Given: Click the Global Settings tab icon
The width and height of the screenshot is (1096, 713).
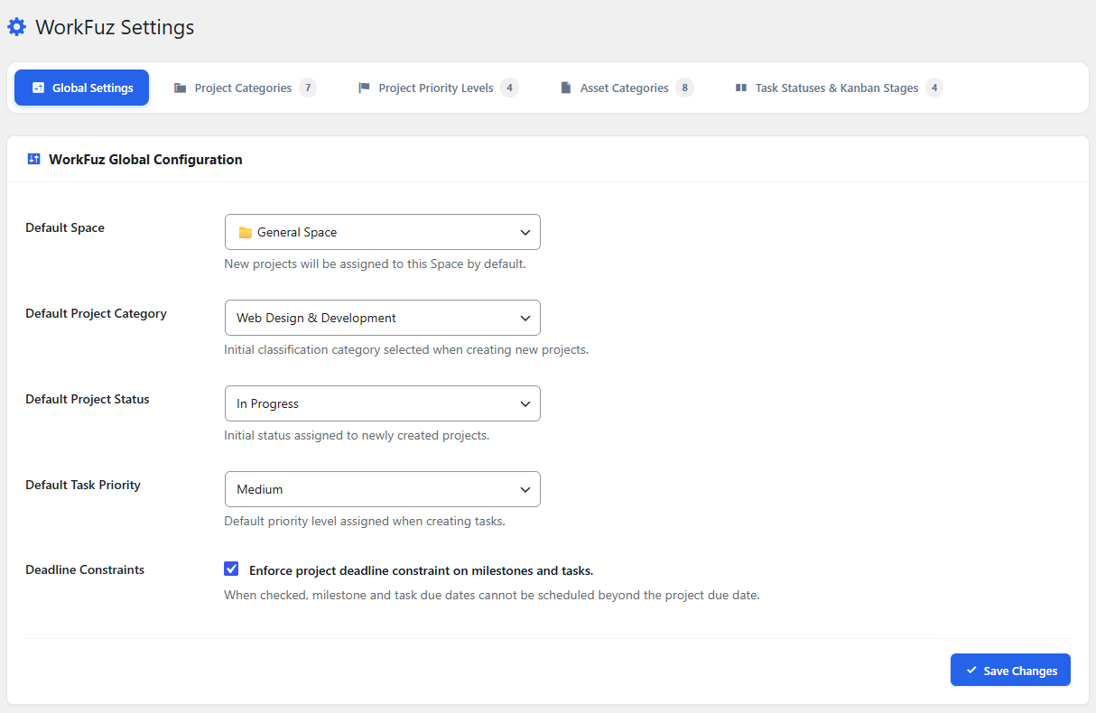Looking at the screenshot, I should (x=38, y=88).
